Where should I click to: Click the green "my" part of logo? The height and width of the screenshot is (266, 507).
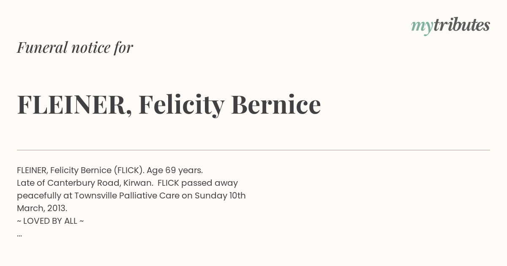(422, 27)
